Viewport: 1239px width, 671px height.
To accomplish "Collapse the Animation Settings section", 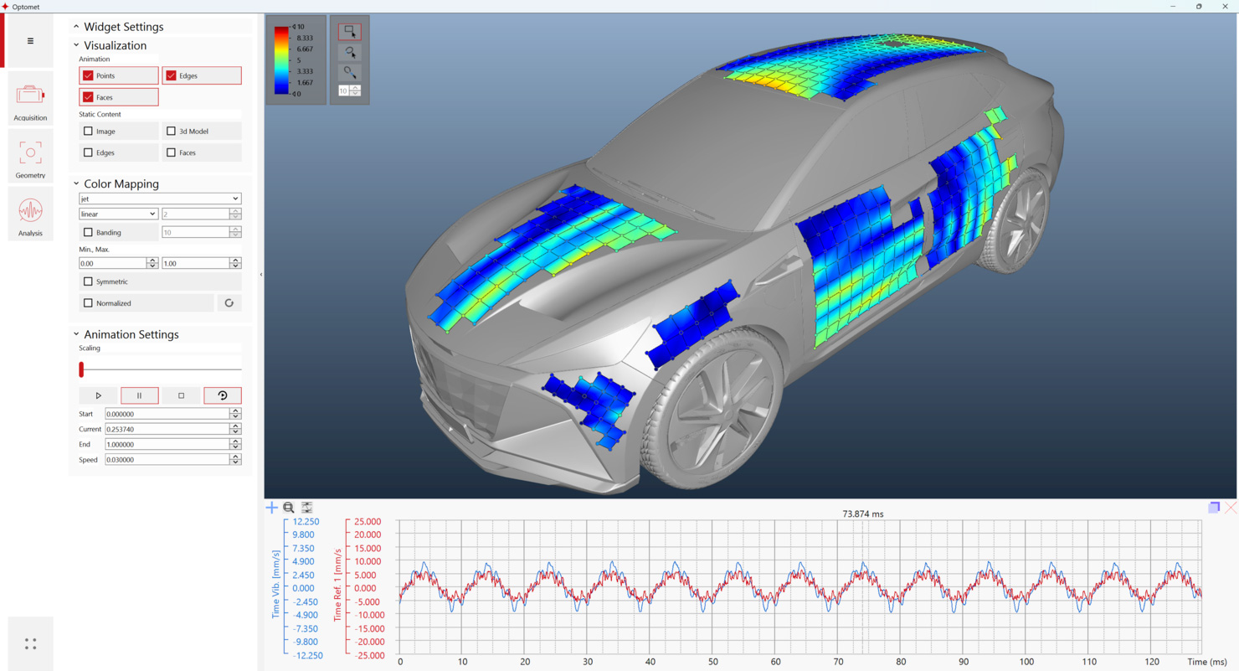I will [76, 334].
